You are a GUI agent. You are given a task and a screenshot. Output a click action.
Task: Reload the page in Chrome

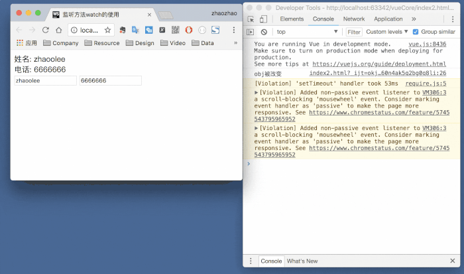tap(45, 30)
